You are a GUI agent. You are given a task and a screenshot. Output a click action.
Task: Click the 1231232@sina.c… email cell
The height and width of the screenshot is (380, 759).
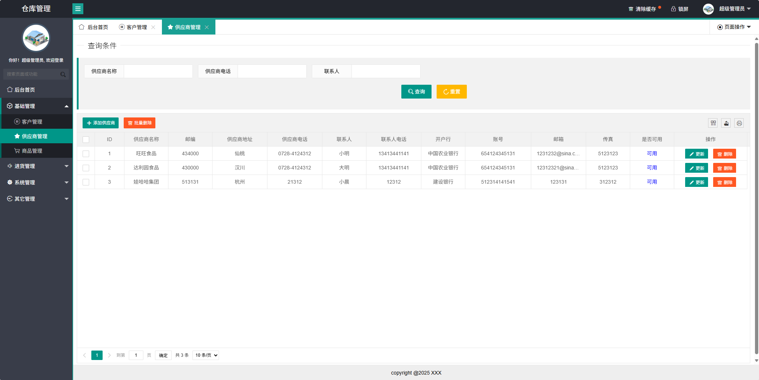[559, 153]
